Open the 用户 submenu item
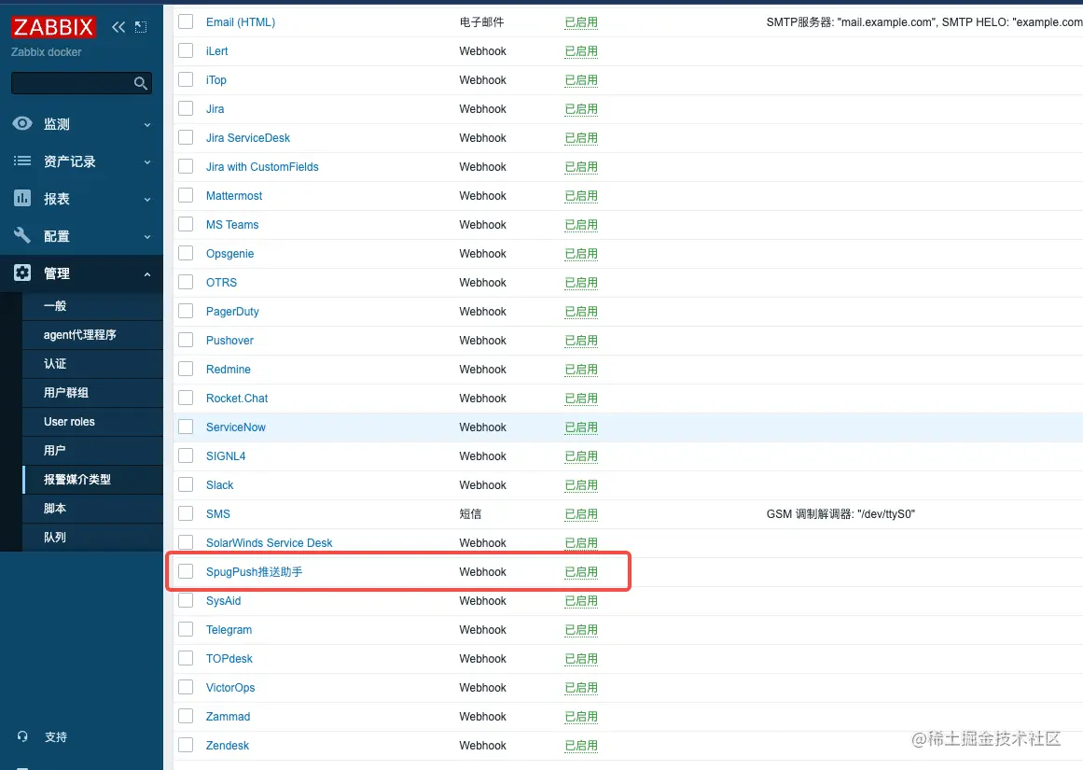The image size is (1083, 770). point(92,451)
